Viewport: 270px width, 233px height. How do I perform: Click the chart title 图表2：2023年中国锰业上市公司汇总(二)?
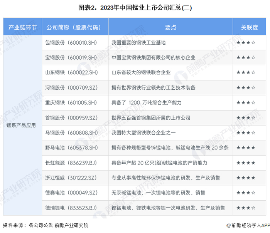point(135,8)
